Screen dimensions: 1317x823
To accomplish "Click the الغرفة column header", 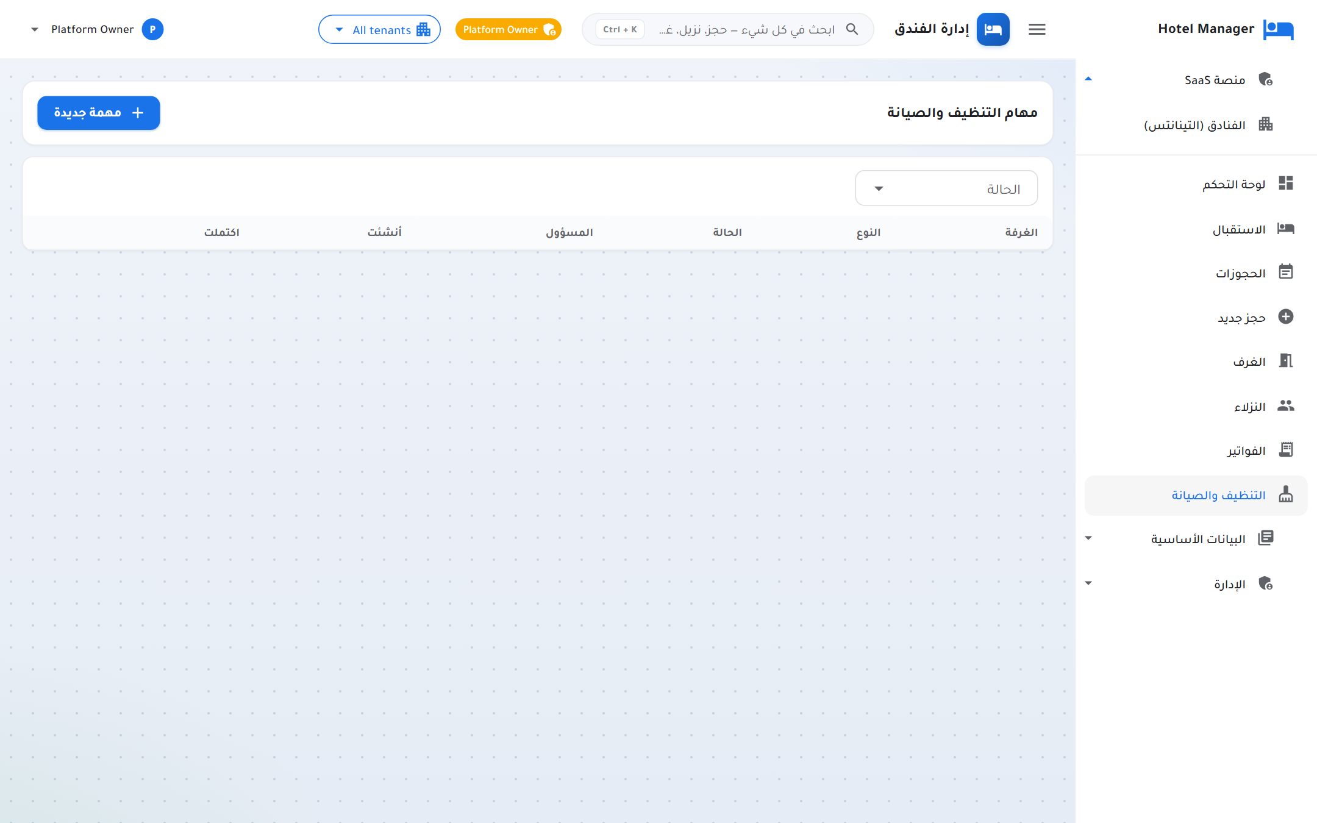I will coord(1021,232).
